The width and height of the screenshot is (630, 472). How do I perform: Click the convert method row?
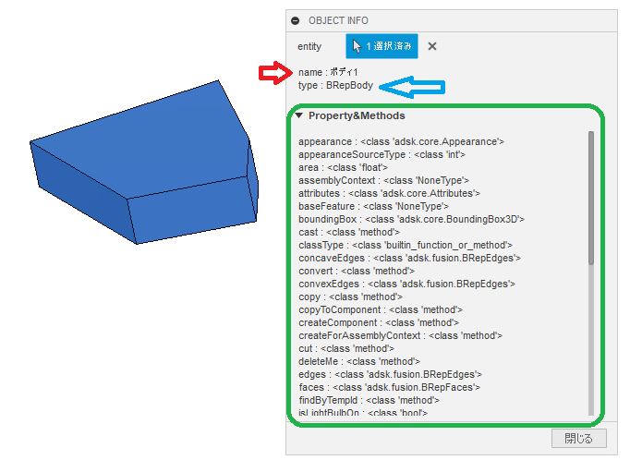[357, 271]
